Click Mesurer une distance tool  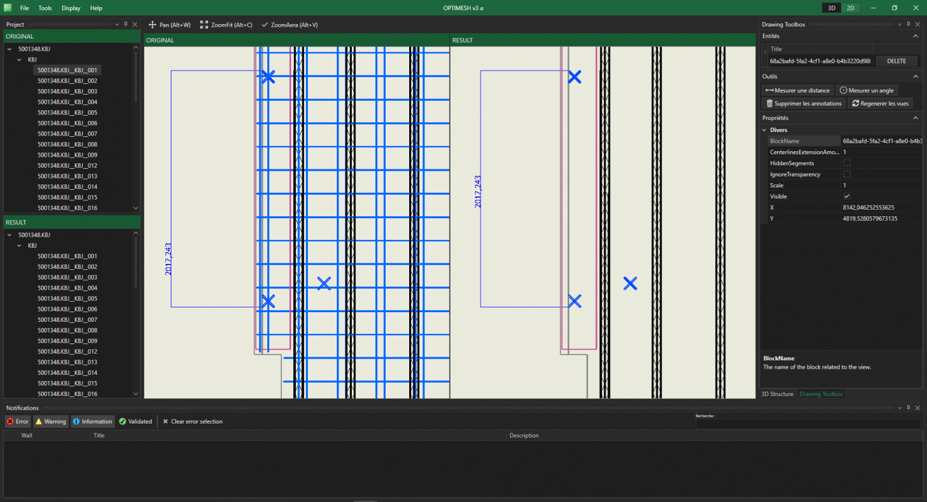797,90
